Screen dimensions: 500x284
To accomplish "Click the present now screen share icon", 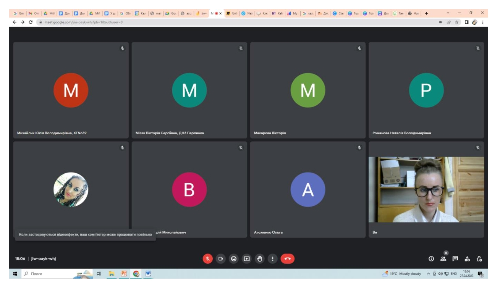I will coord(247,258).
